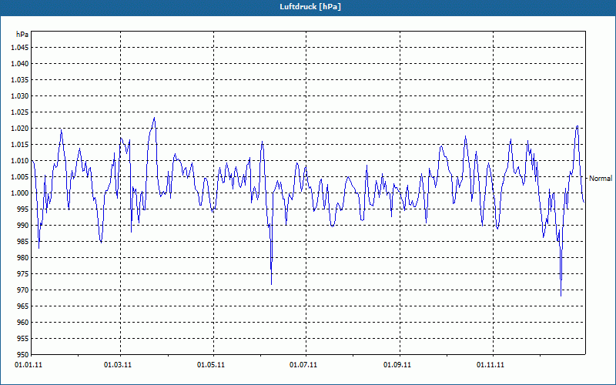
Task: Click the 01.01.11 date label
Action: pos(28,365)
